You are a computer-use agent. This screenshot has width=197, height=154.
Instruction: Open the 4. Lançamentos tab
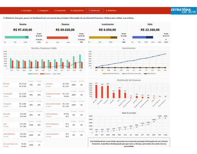coord(77,11)
